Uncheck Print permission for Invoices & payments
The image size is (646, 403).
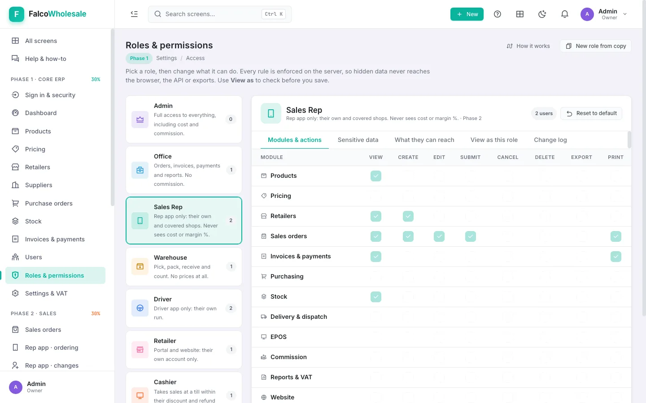pos(616,257)
